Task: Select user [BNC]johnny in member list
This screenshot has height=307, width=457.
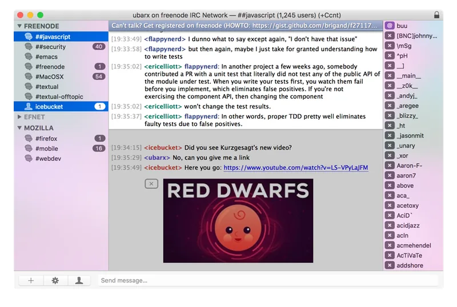Action: point(413,36)
